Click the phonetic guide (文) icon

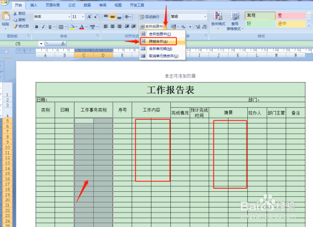(x=93, y=27)
